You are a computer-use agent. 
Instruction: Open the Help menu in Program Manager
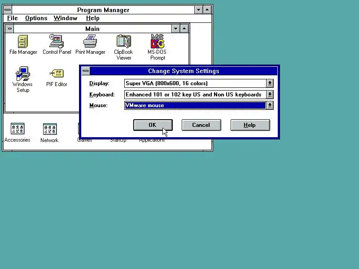[93, 18]
